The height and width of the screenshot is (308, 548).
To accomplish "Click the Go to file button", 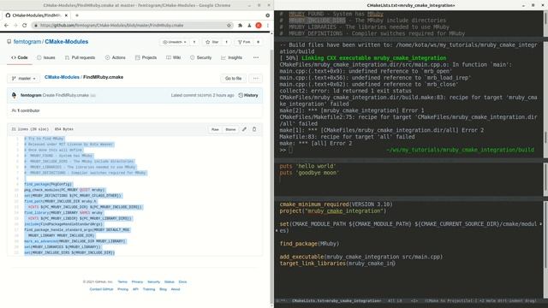I will point(234,79).
